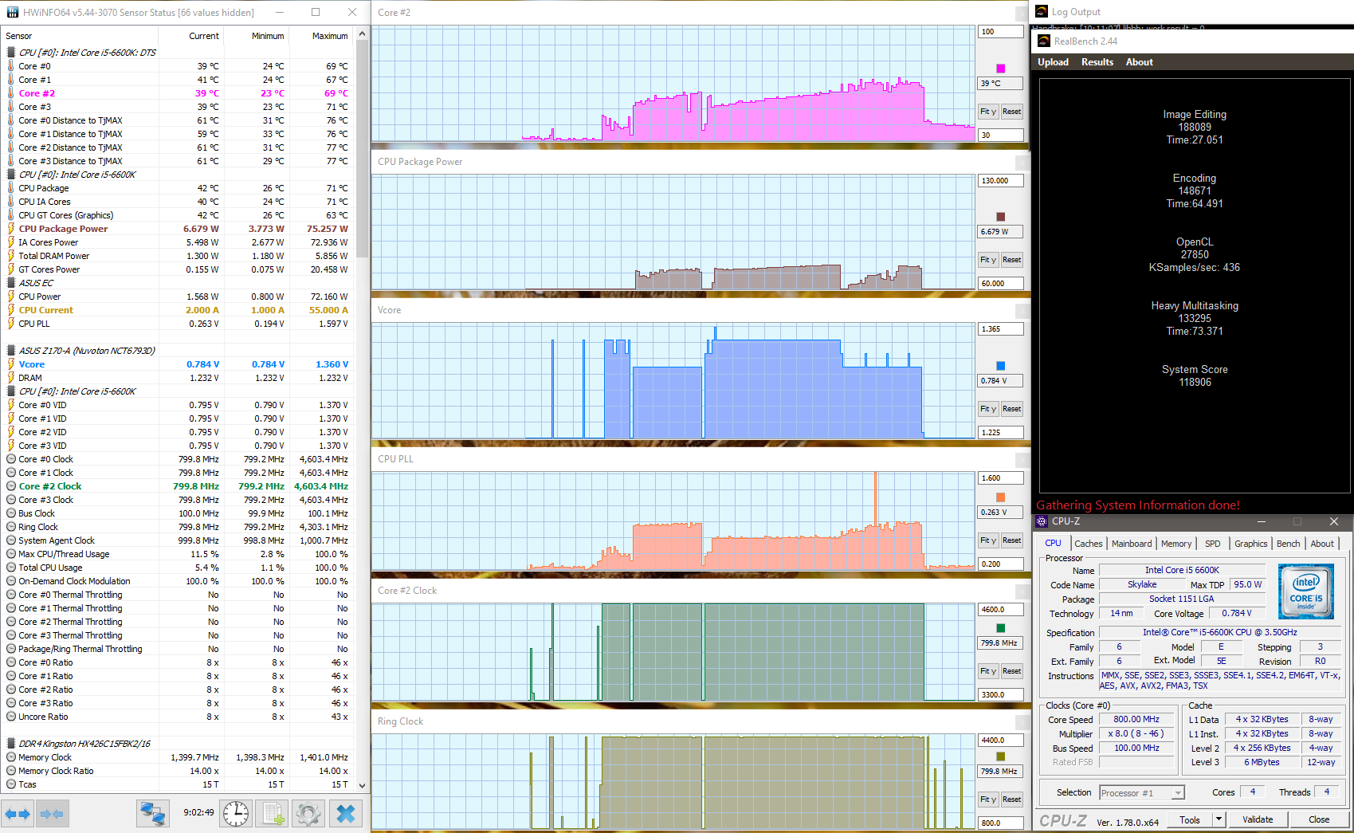The image size is (1354, 833).
Task: Open the Results menu in RealBench
Action: click(x=1097, y=62)
